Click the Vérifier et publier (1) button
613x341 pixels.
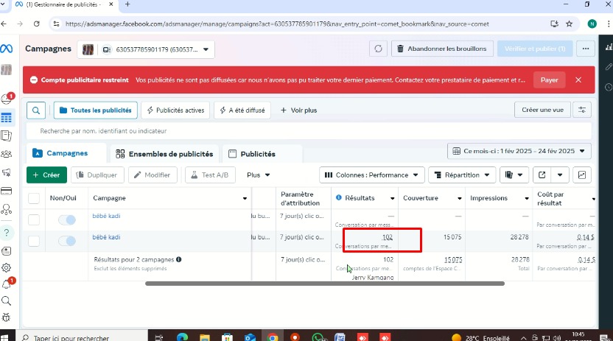coord(535,49)
